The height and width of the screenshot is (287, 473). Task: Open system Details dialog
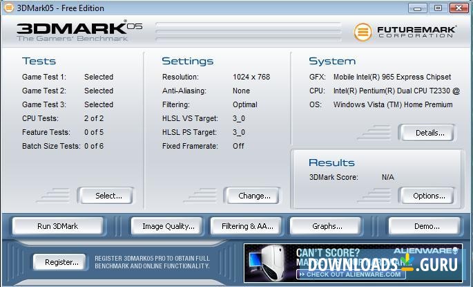427,133
